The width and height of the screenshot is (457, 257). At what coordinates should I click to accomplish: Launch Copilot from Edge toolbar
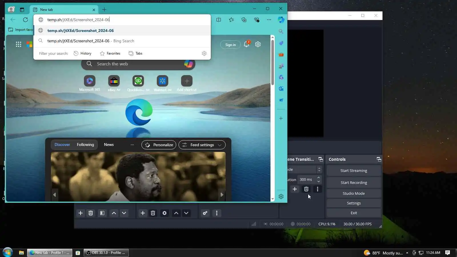281,20
